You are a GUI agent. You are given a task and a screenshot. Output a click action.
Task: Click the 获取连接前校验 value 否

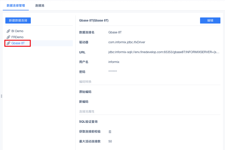click(x=110, y=132)
